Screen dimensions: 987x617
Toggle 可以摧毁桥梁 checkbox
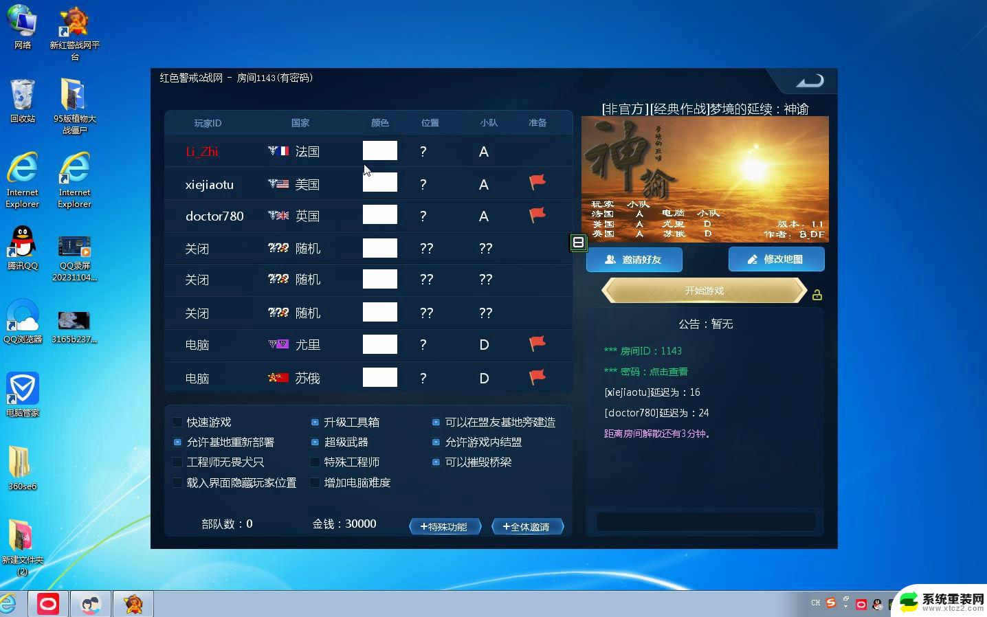coord(436,462)
